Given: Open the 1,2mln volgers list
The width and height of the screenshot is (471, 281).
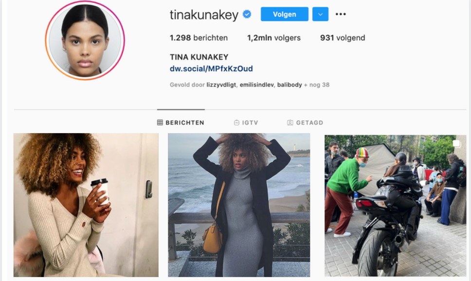Looking at the screenshot, I should (x=274, y=38).
